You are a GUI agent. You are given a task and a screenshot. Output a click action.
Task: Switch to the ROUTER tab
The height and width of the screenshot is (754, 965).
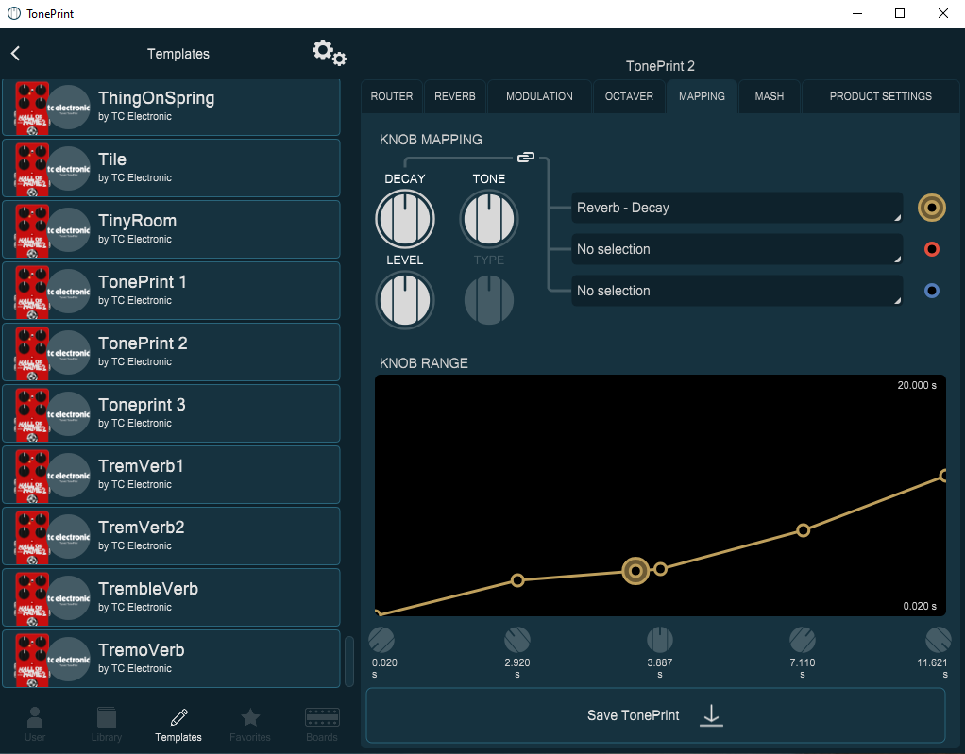coord(392,96)
